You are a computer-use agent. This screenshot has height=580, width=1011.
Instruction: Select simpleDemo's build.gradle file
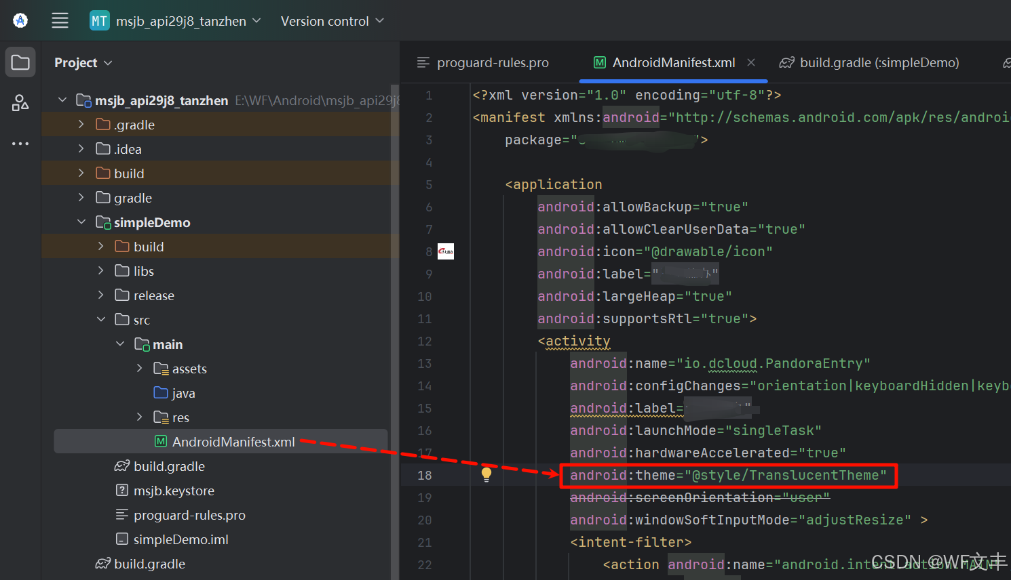(169, 466)
